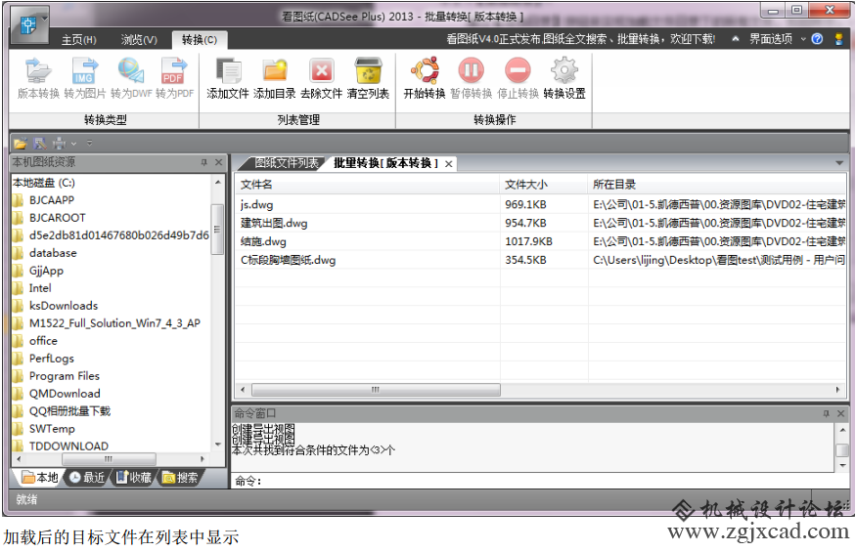The height and width of the screenshot is (552, 856).
Task: Close the 本机图纸资源 panel
Action: (218, 162)
